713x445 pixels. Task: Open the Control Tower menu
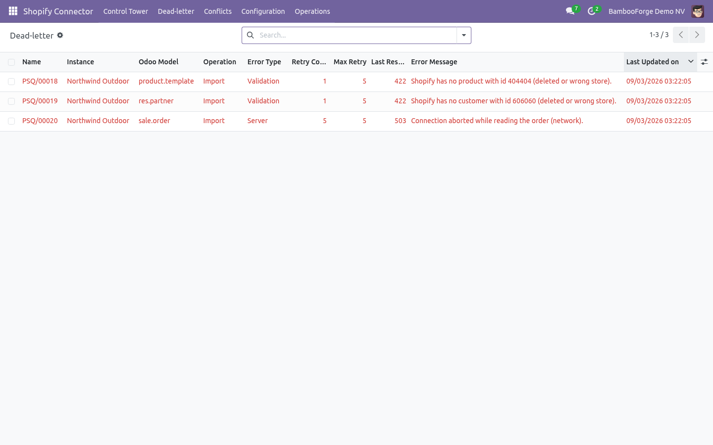[126, 11]
